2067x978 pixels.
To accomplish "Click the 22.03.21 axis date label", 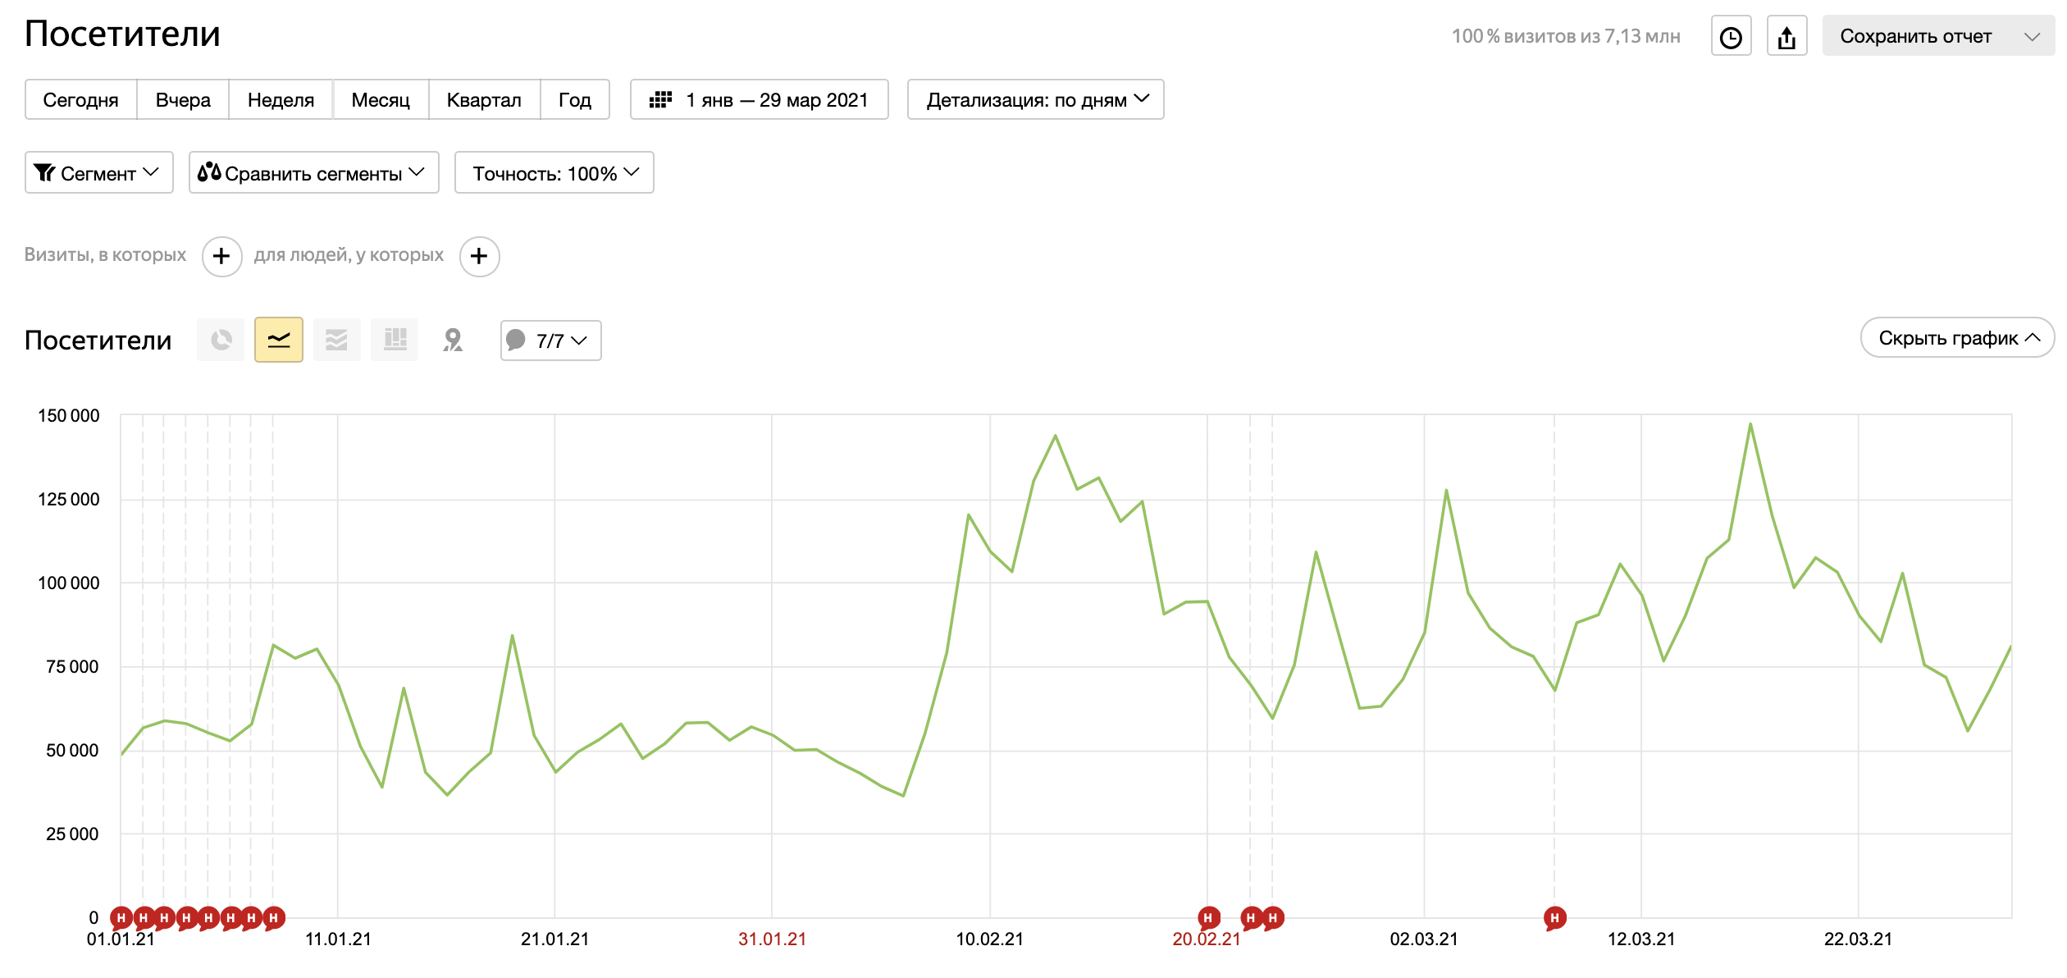I will point(1858,939).
